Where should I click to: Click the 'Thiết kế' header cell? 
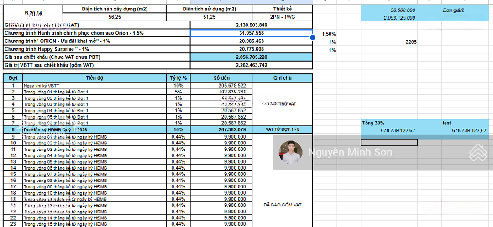point(282,9)
